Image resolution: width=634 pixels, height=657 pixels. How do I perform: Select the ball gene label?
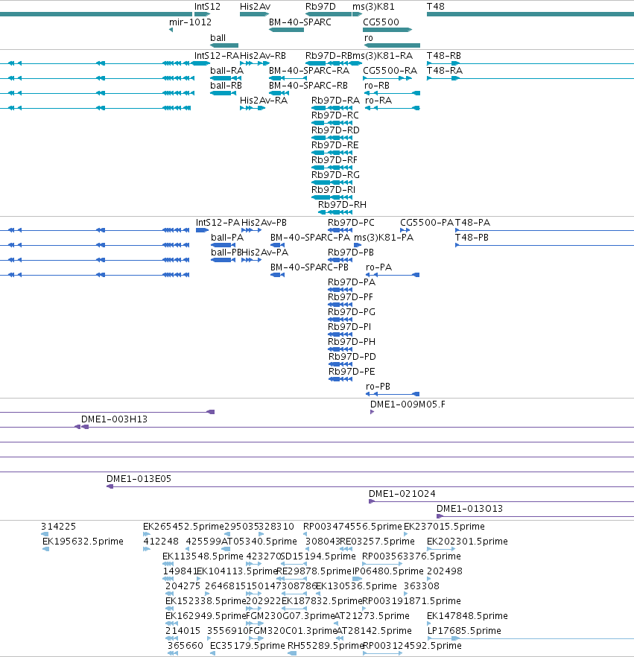(x=218, y=38)
